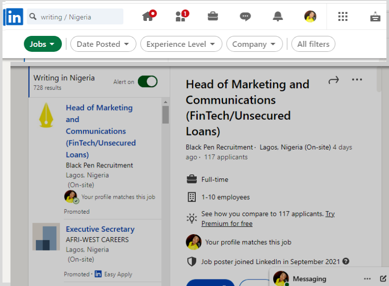This screenshot has width=389, height=286.
Task: Click 'Job poster joined LinkedIn' text
Action: tap(271, 262)
